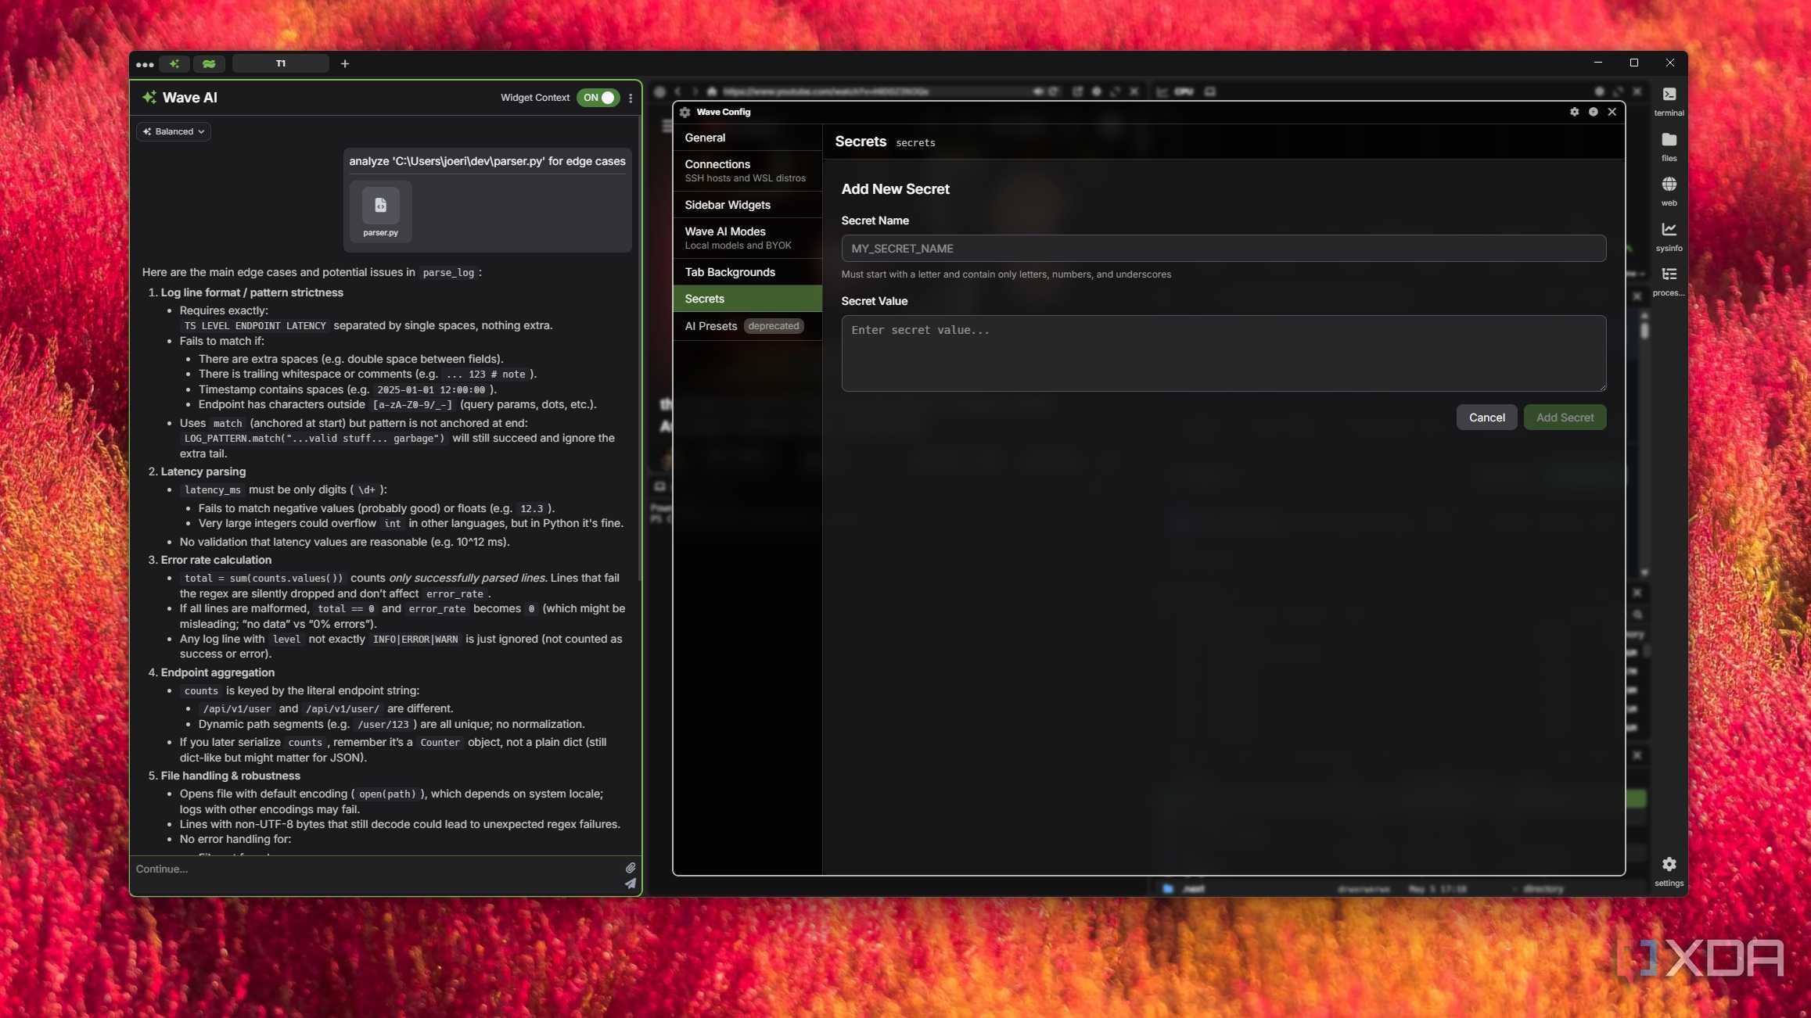
Task: Open the three-dot app menu in the tab bar
Action: tap(145, 64)
